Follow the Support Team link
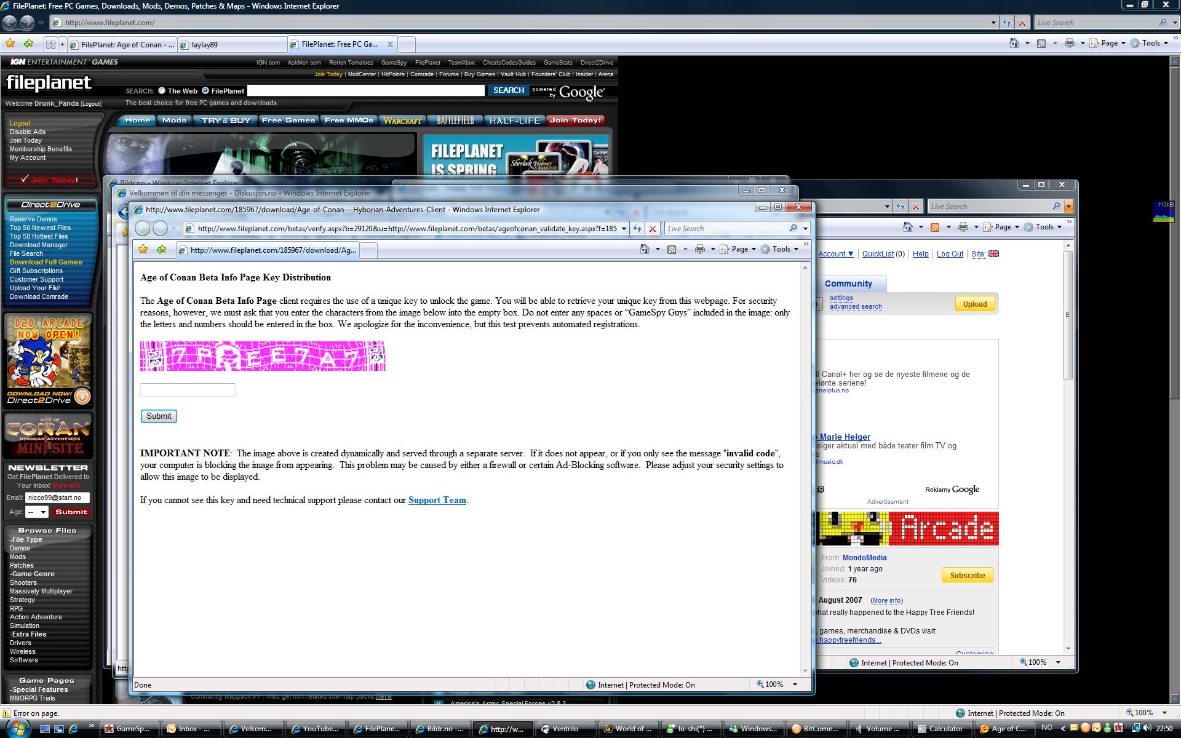 point(437,500)
